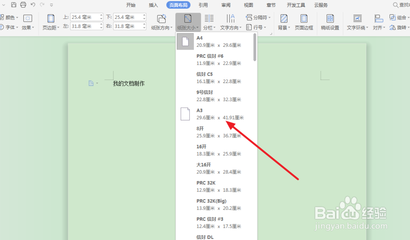Open the 颜色 theme colors picker
Image resolution: width=410 pixels, height=240 pixels.
(11, 17)
